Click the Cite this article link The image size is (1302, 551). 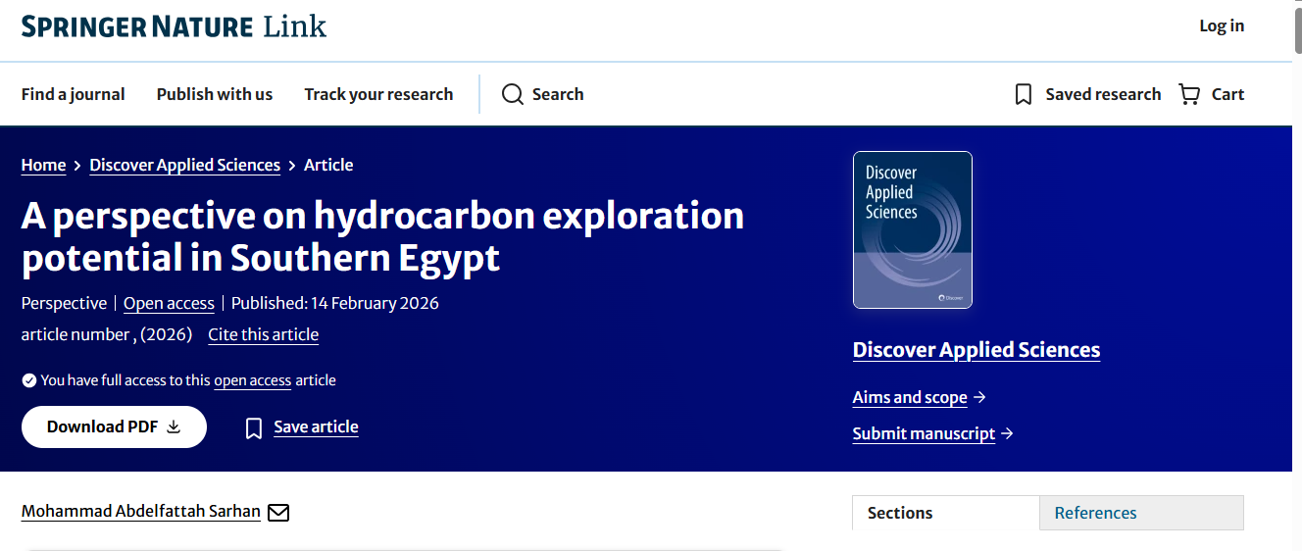click(263, 334)
